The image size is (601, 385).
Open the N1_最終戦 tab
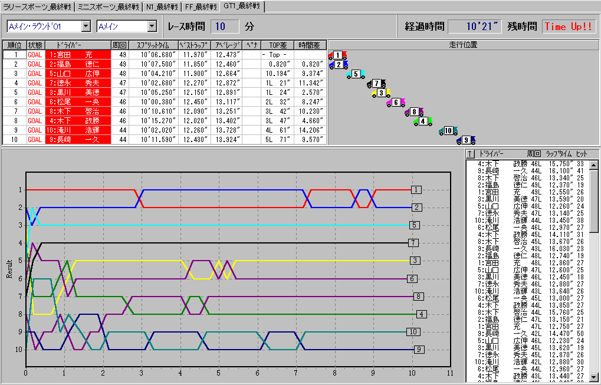click(x=161, y=7)
